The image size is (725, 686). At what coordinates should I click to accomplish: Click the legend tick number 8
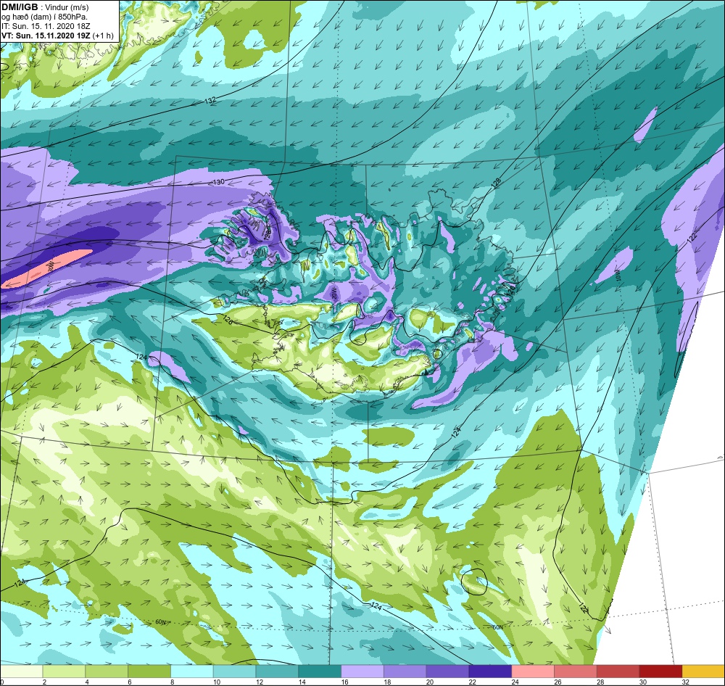(x=172, y=682)
